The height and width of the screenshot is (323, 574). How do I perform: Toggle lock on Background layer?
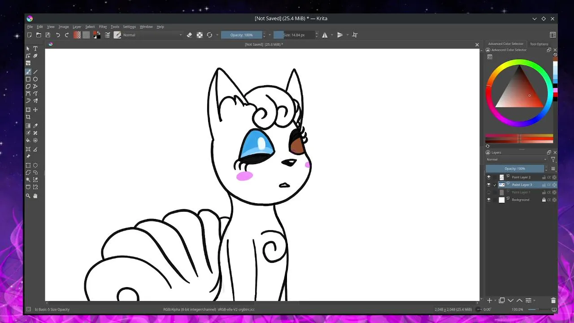click(x=544, y=200)
